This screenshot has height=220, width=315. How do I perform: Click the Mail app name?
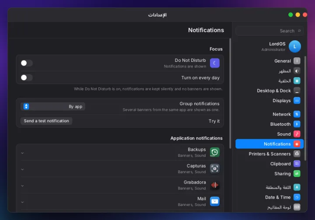click(x=202, y=199)
